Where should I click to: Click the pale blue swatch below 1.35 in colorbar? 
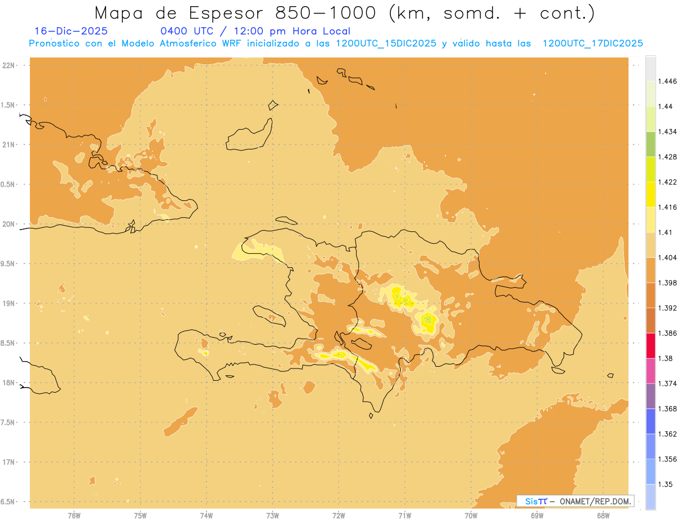tap(650, 496)
